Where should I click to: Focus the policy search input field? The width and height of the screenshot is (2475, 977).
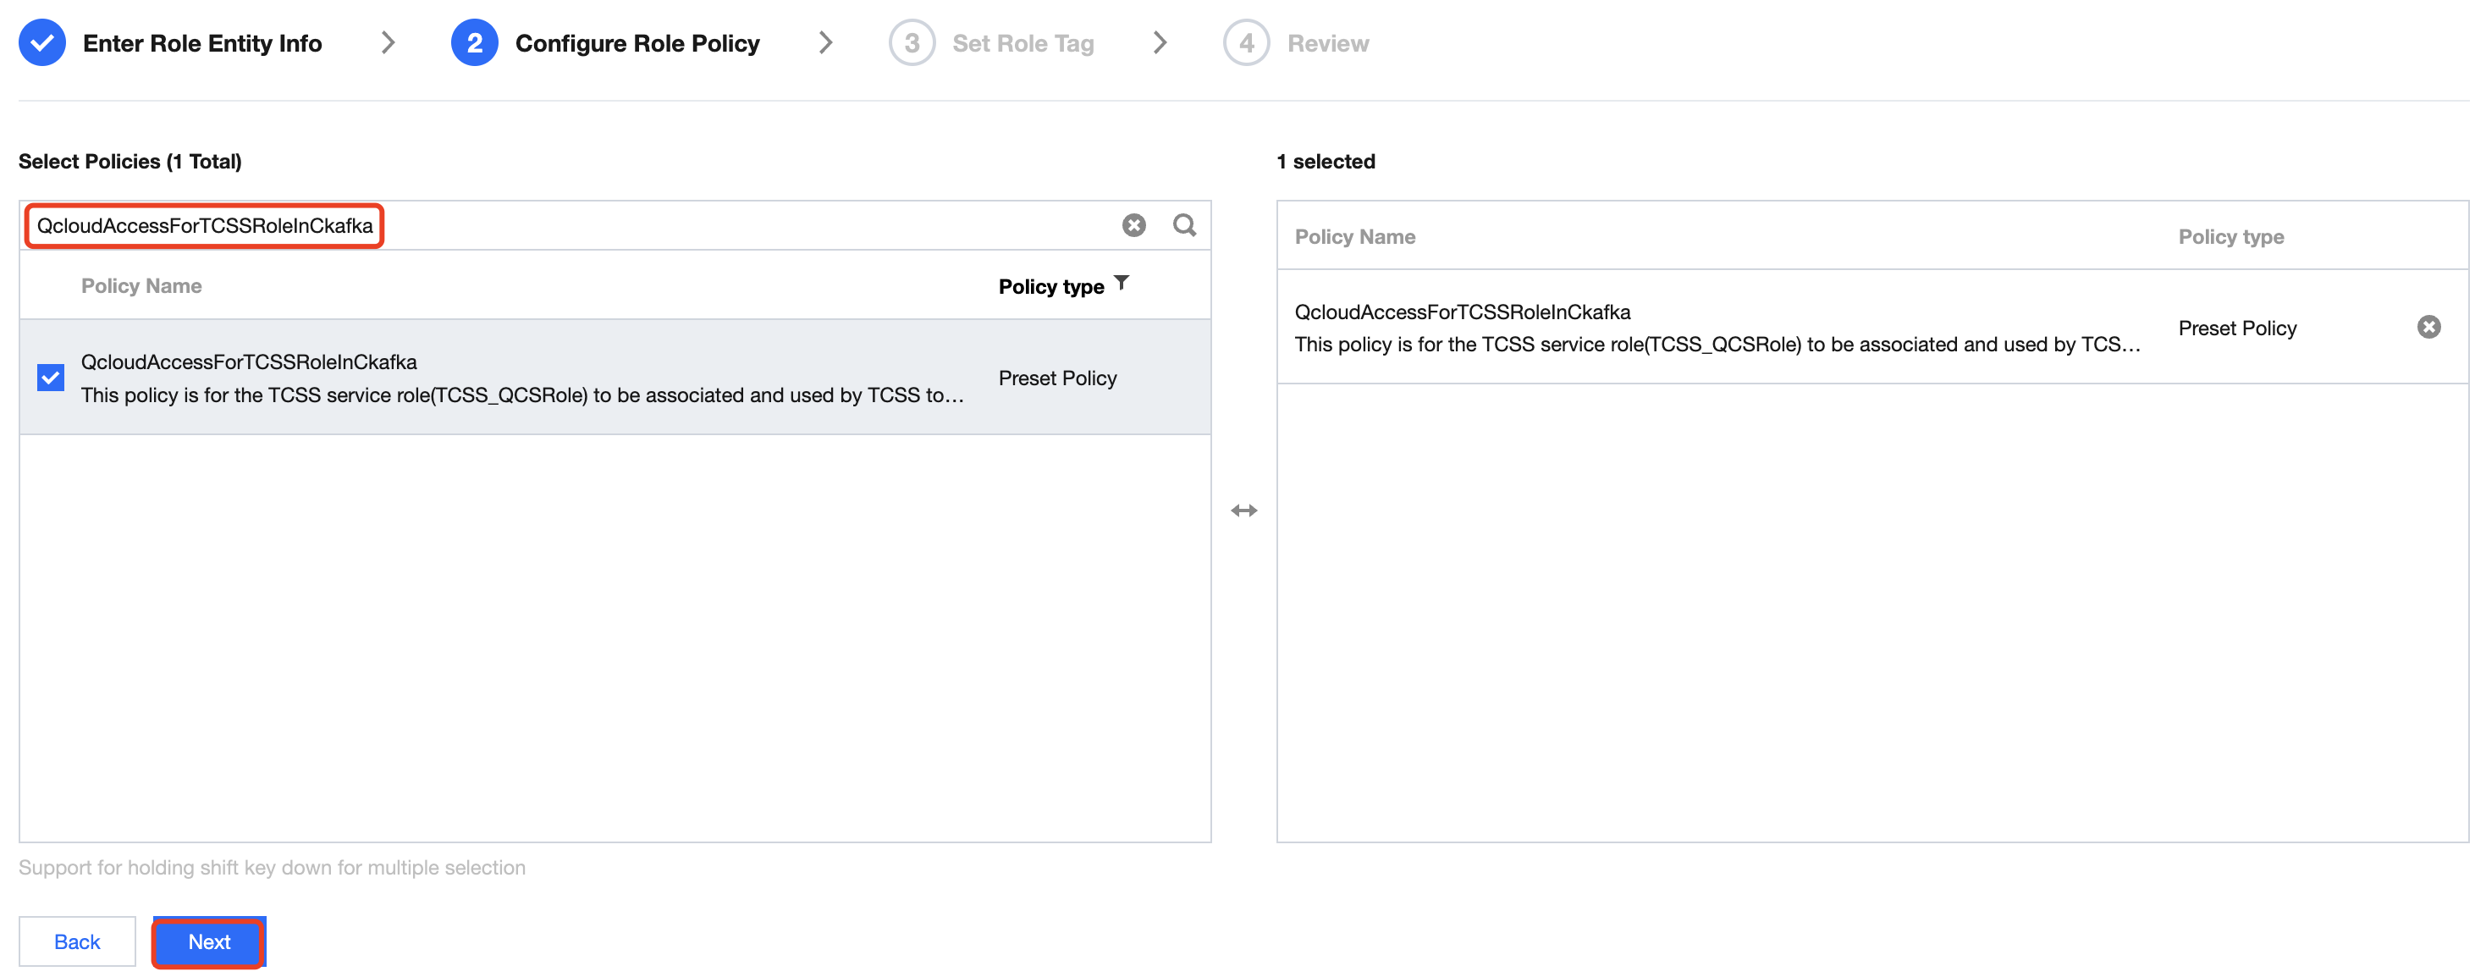[x=673, y=226]
